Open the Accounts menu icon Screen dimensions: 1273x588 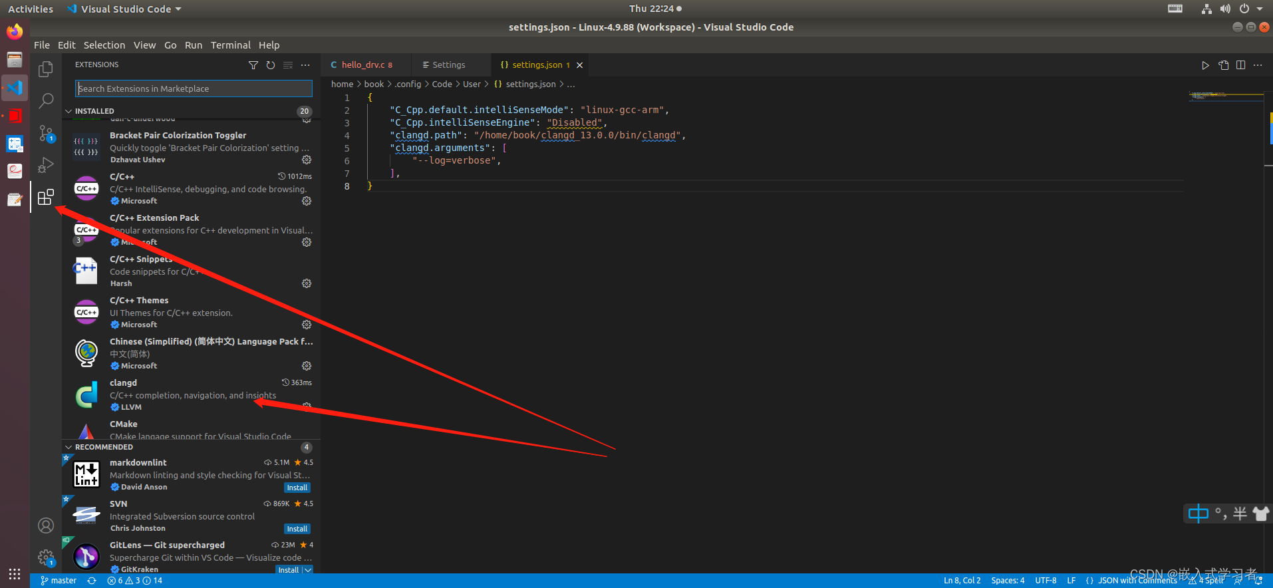[46, 525]
